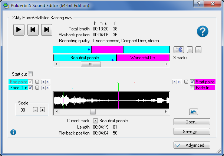Click the '3 tracks' label
Image resolution: width=224 pixels, height=156 pixels.
[180, 58]
